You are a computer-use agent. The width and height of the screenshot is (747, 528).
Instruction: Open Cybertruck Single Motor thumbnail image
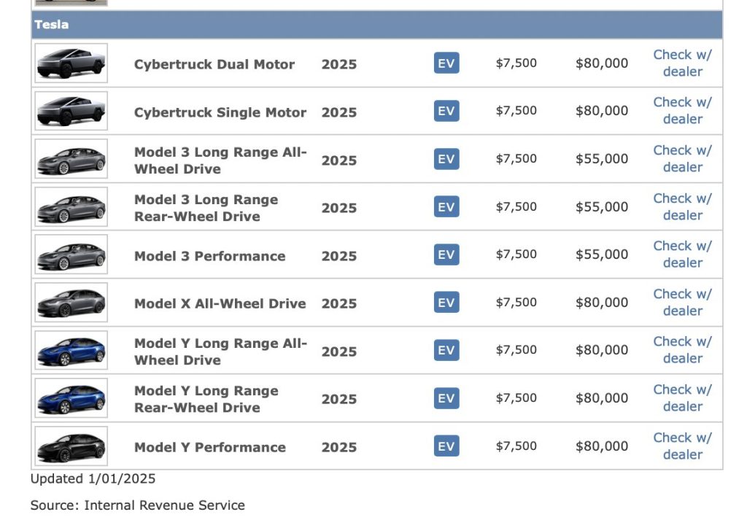[x=71, y=111]
